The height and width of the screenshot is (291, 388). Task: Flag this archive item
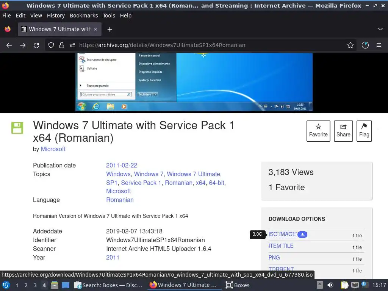(x=364, y=131)
